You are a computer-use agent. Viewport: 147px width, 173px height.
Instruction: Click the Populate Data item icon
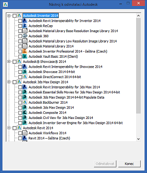25,97
